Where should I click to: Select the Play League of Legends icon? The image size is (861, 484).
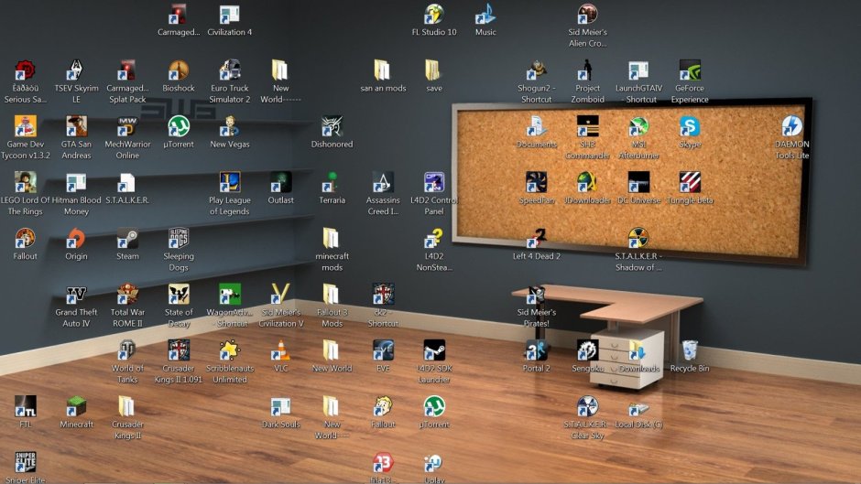(230, 183)
